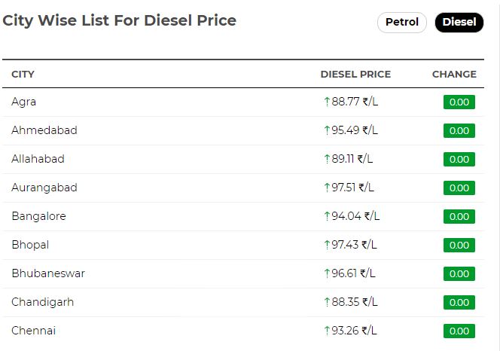
Task: Select the Chandigarh city name
Action: click(x=42, y=302)
